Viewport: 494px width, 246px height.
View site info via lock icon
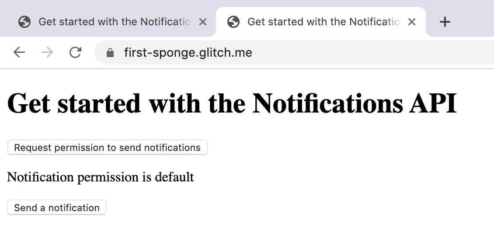point(110,53)
